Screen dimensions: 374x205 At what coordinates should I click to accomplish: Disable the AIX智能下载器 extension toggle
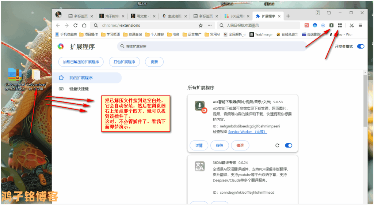point(289,145)
